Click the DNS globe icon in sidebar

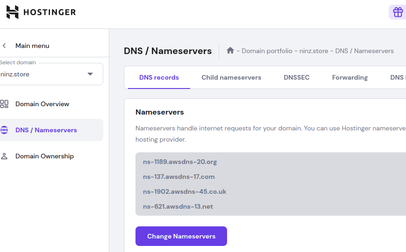[x=4, y=130]
